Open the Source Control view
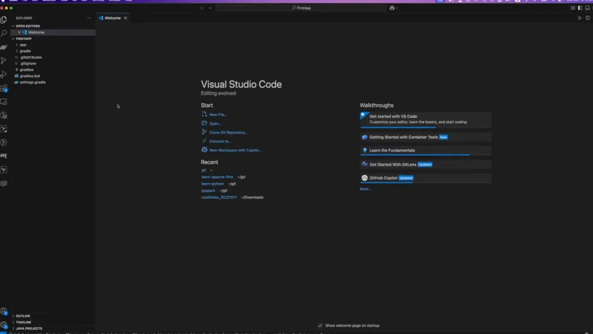Screen dimensions: 593x334 4,61
